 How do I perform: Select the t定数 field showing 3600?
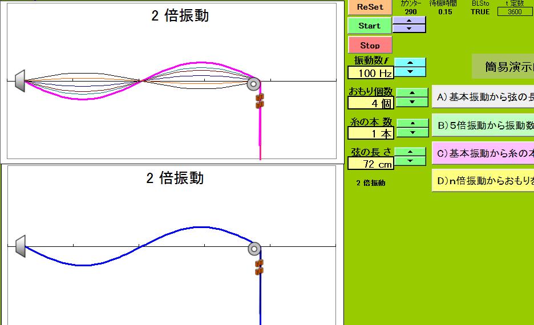pos(515,12)
